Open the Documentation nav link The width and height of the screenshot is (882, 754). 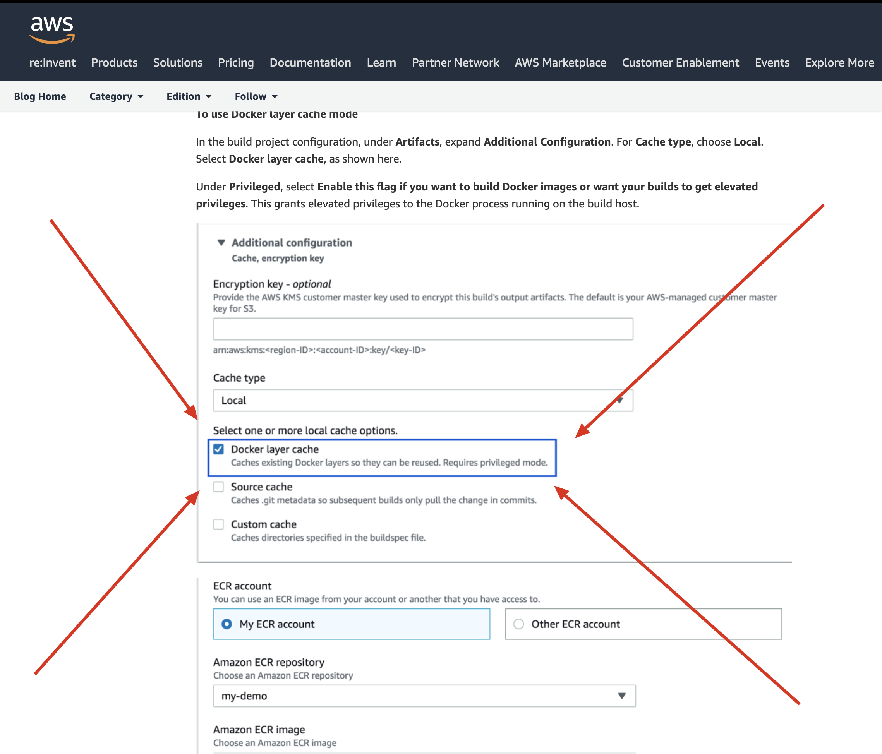point(310,63)
